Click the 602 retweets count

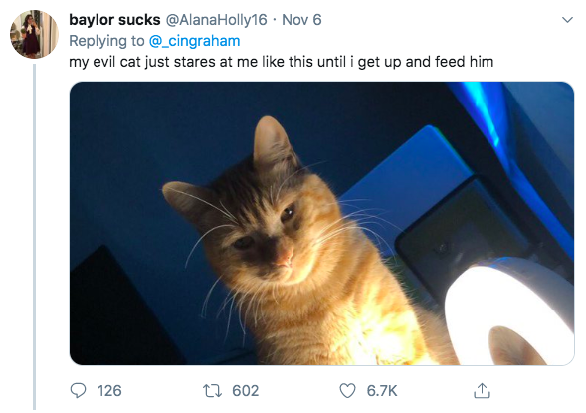(x=246, y=391)
